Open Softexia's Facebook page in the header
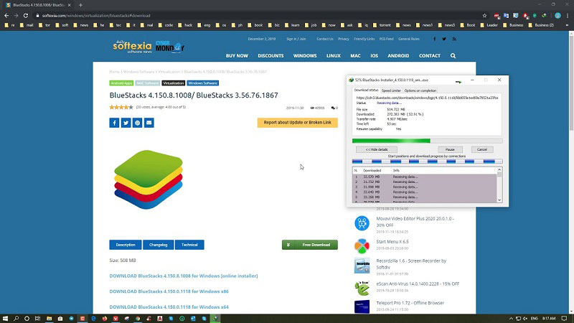 coord(435,39)
